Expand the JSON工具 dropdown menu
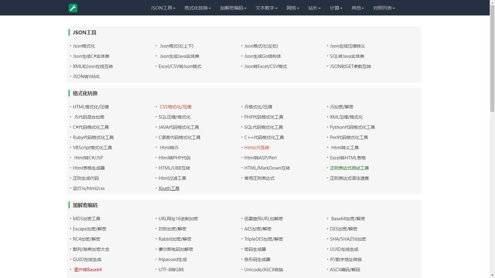The image size is (495, 278). [x=163, y=8]
